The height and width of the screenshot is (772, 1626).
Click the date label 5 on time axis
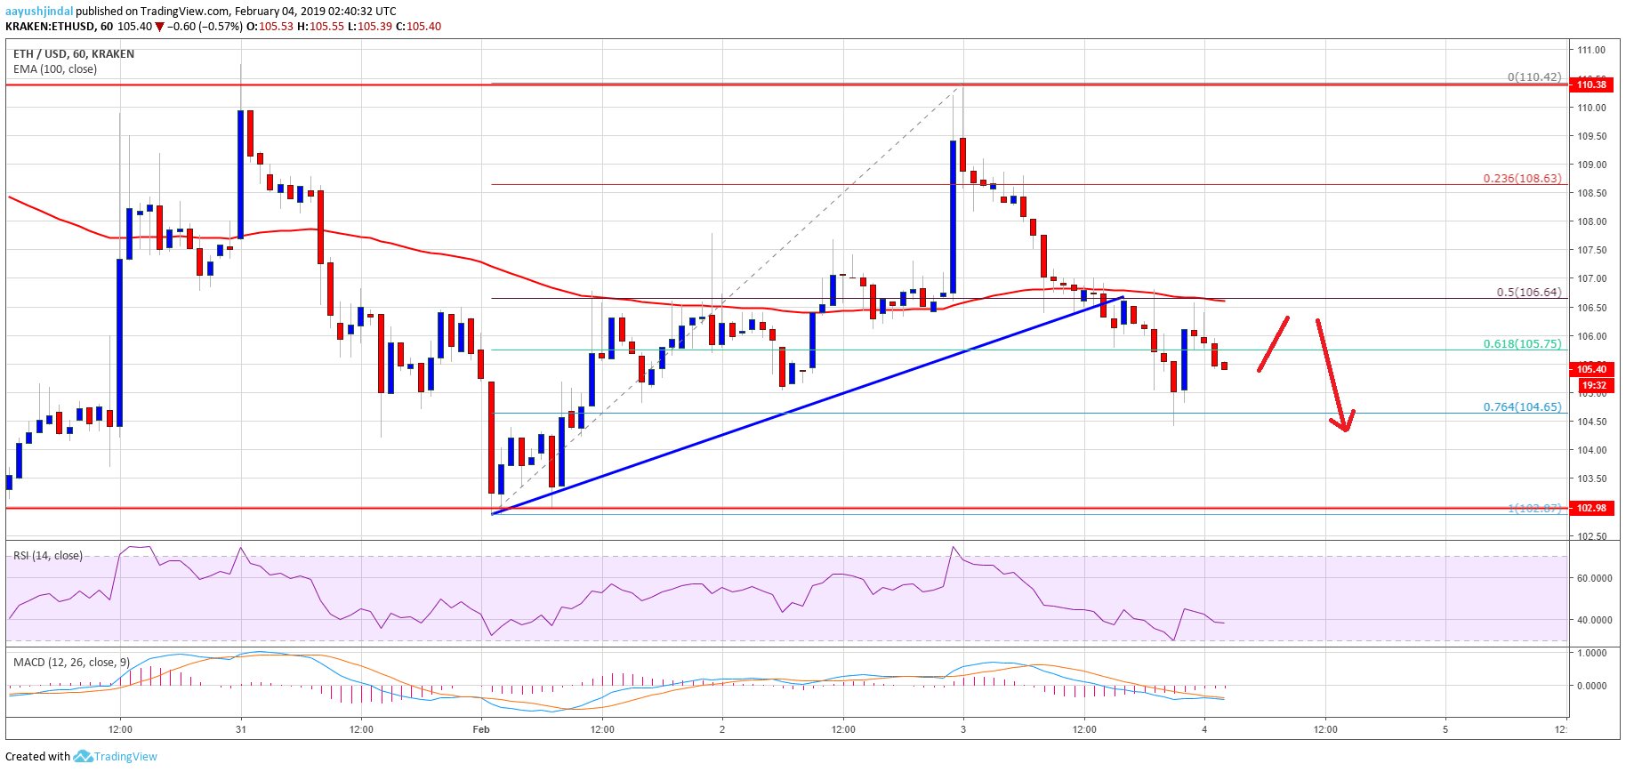[x=1445, y=729]
